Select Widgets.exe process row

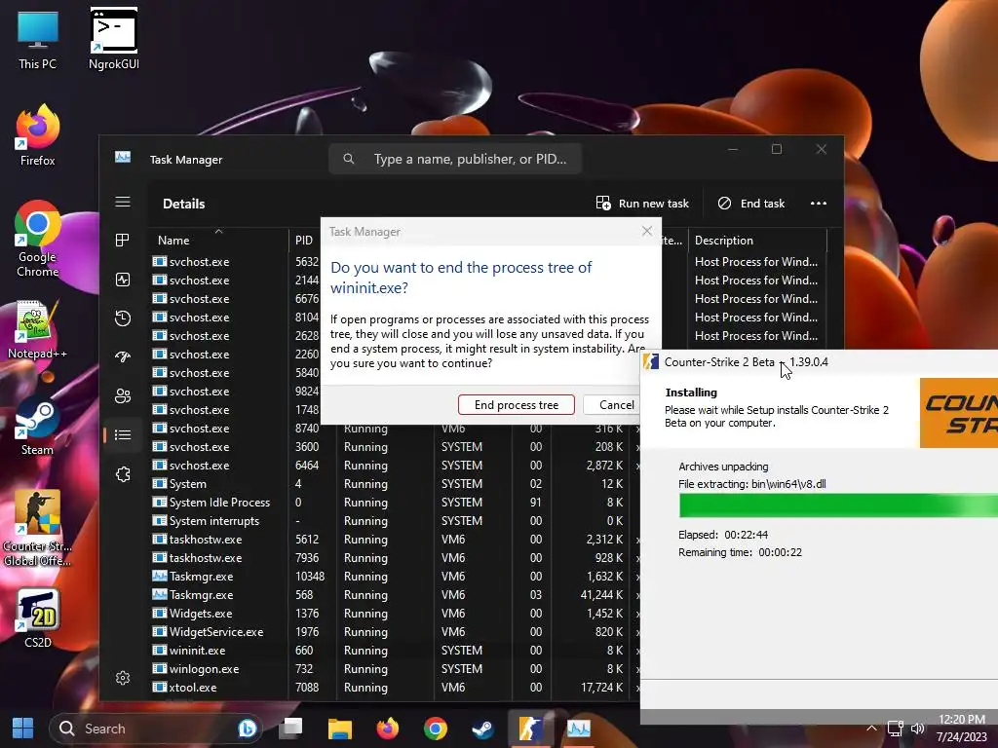(395, 614)
